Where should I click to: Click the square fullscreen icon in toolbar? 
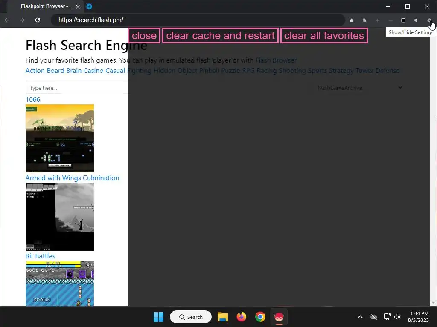(x=403, y=20)
